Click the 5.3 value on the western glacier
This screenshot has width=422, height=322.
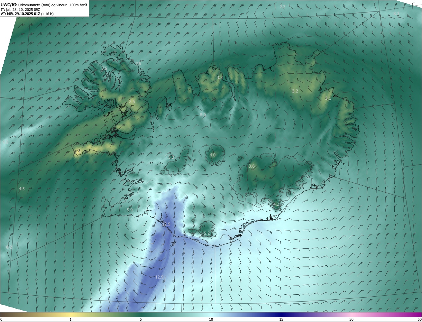(x=171, y=157)
